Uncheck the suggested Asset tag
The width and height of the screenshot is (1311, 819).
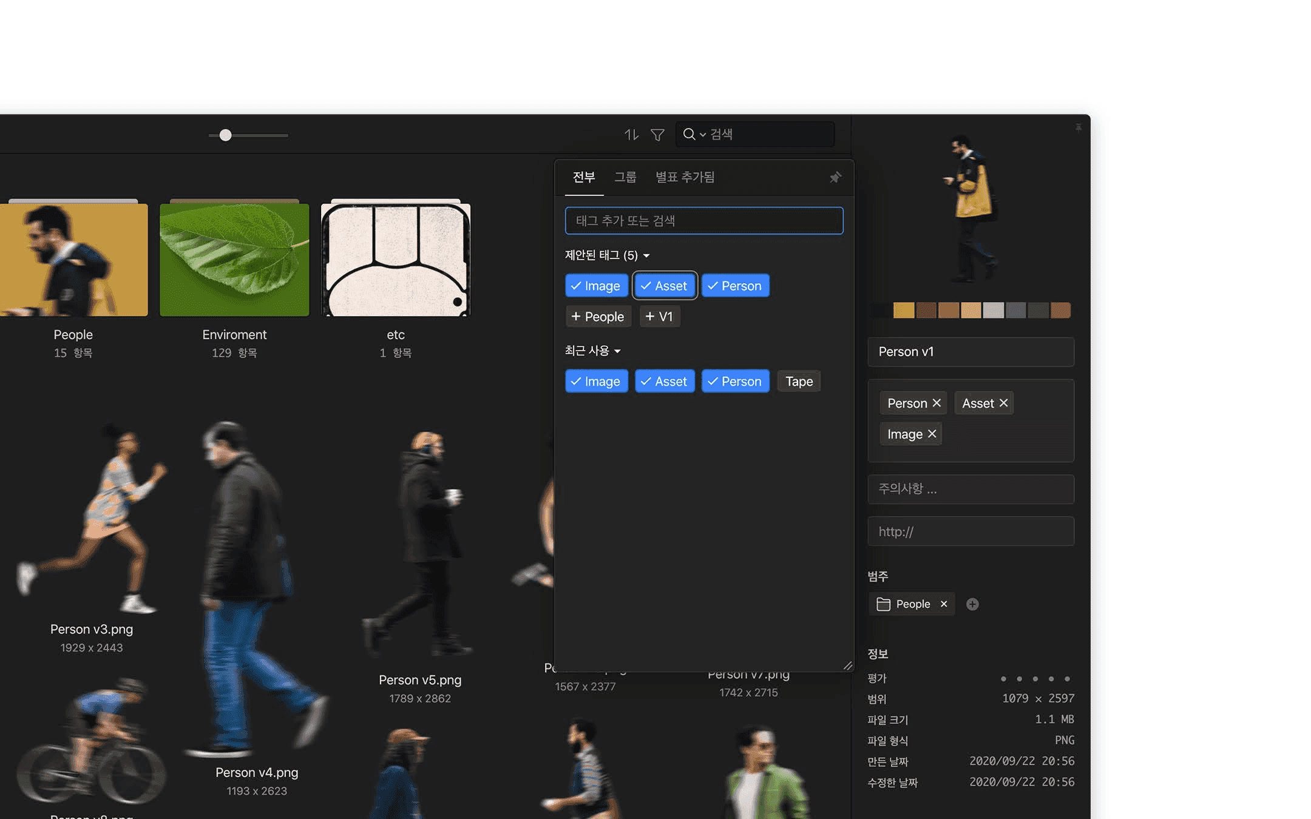(x=665, y=286)
